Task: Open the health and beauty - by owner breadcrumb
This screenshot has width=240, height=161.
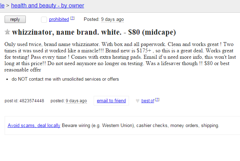Action: click(48, 6)
